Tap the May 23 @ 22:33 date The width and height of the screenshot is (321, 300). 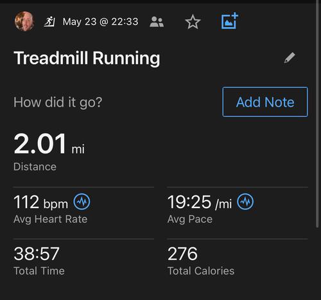[101, 22]
